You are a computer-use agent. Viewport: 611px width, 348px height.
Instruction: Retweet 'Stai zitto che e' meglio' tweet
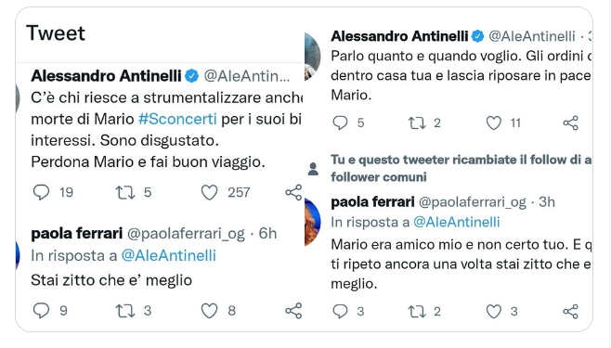125,311
